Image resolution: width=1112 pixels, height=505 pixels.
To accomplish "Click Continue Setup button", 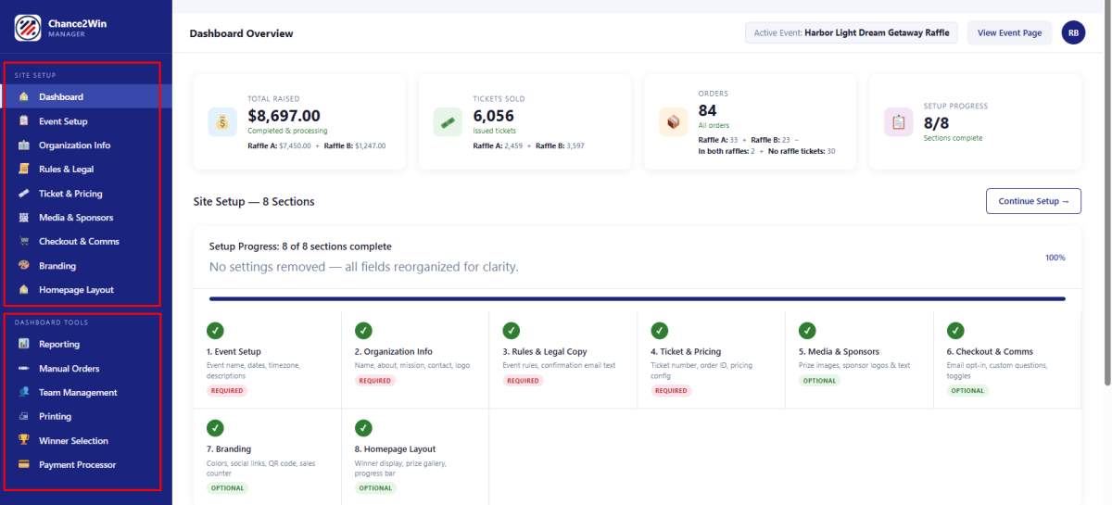I will click(x=1033, y=201).
